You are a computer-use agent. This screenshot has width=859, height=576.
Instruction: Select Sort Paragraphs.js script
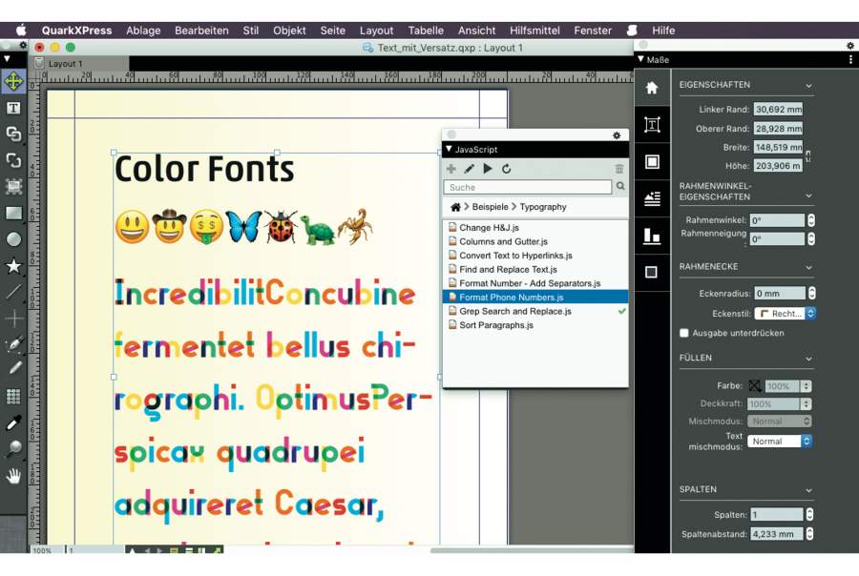click(535, 325)
